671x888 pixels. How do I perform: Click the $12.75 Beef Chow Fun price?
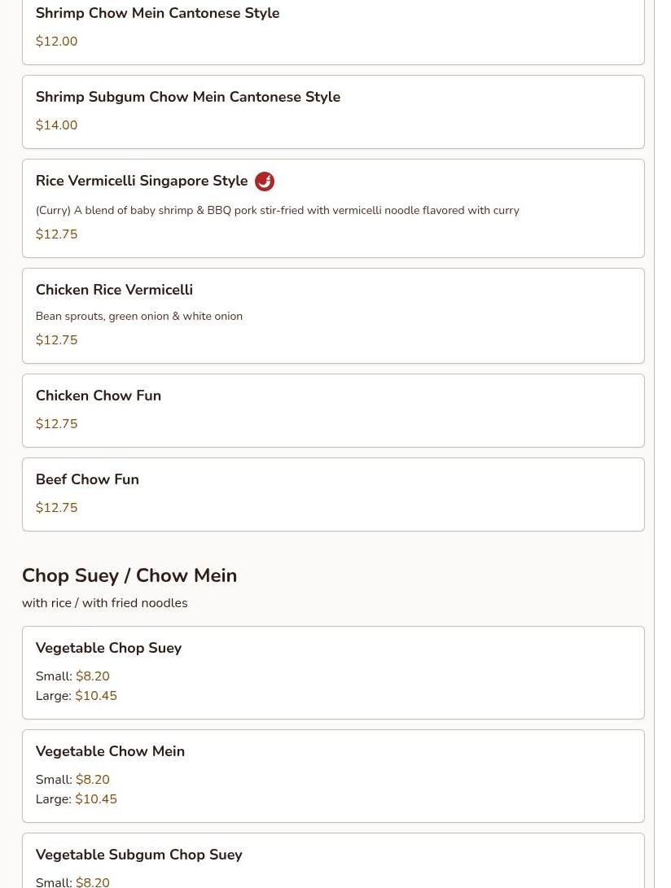click(x=57, y=507)
